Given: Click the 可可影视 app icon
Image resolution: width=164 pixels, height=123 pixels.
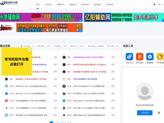Looking at the screenshot, I should click(6, 79).
